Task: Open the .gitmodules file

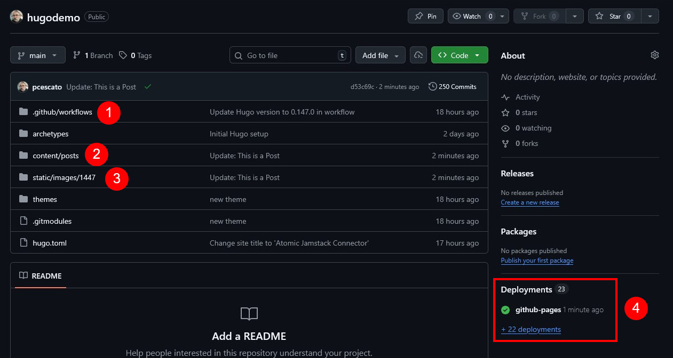Action: coord(52,221)
